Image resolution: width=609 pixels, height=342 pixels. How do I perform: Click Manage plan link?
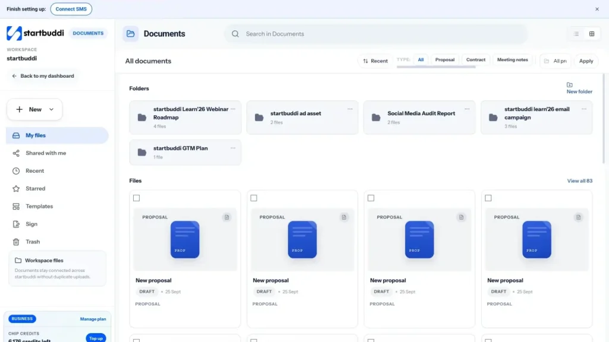pyautogui.click(x=93, y=319)
